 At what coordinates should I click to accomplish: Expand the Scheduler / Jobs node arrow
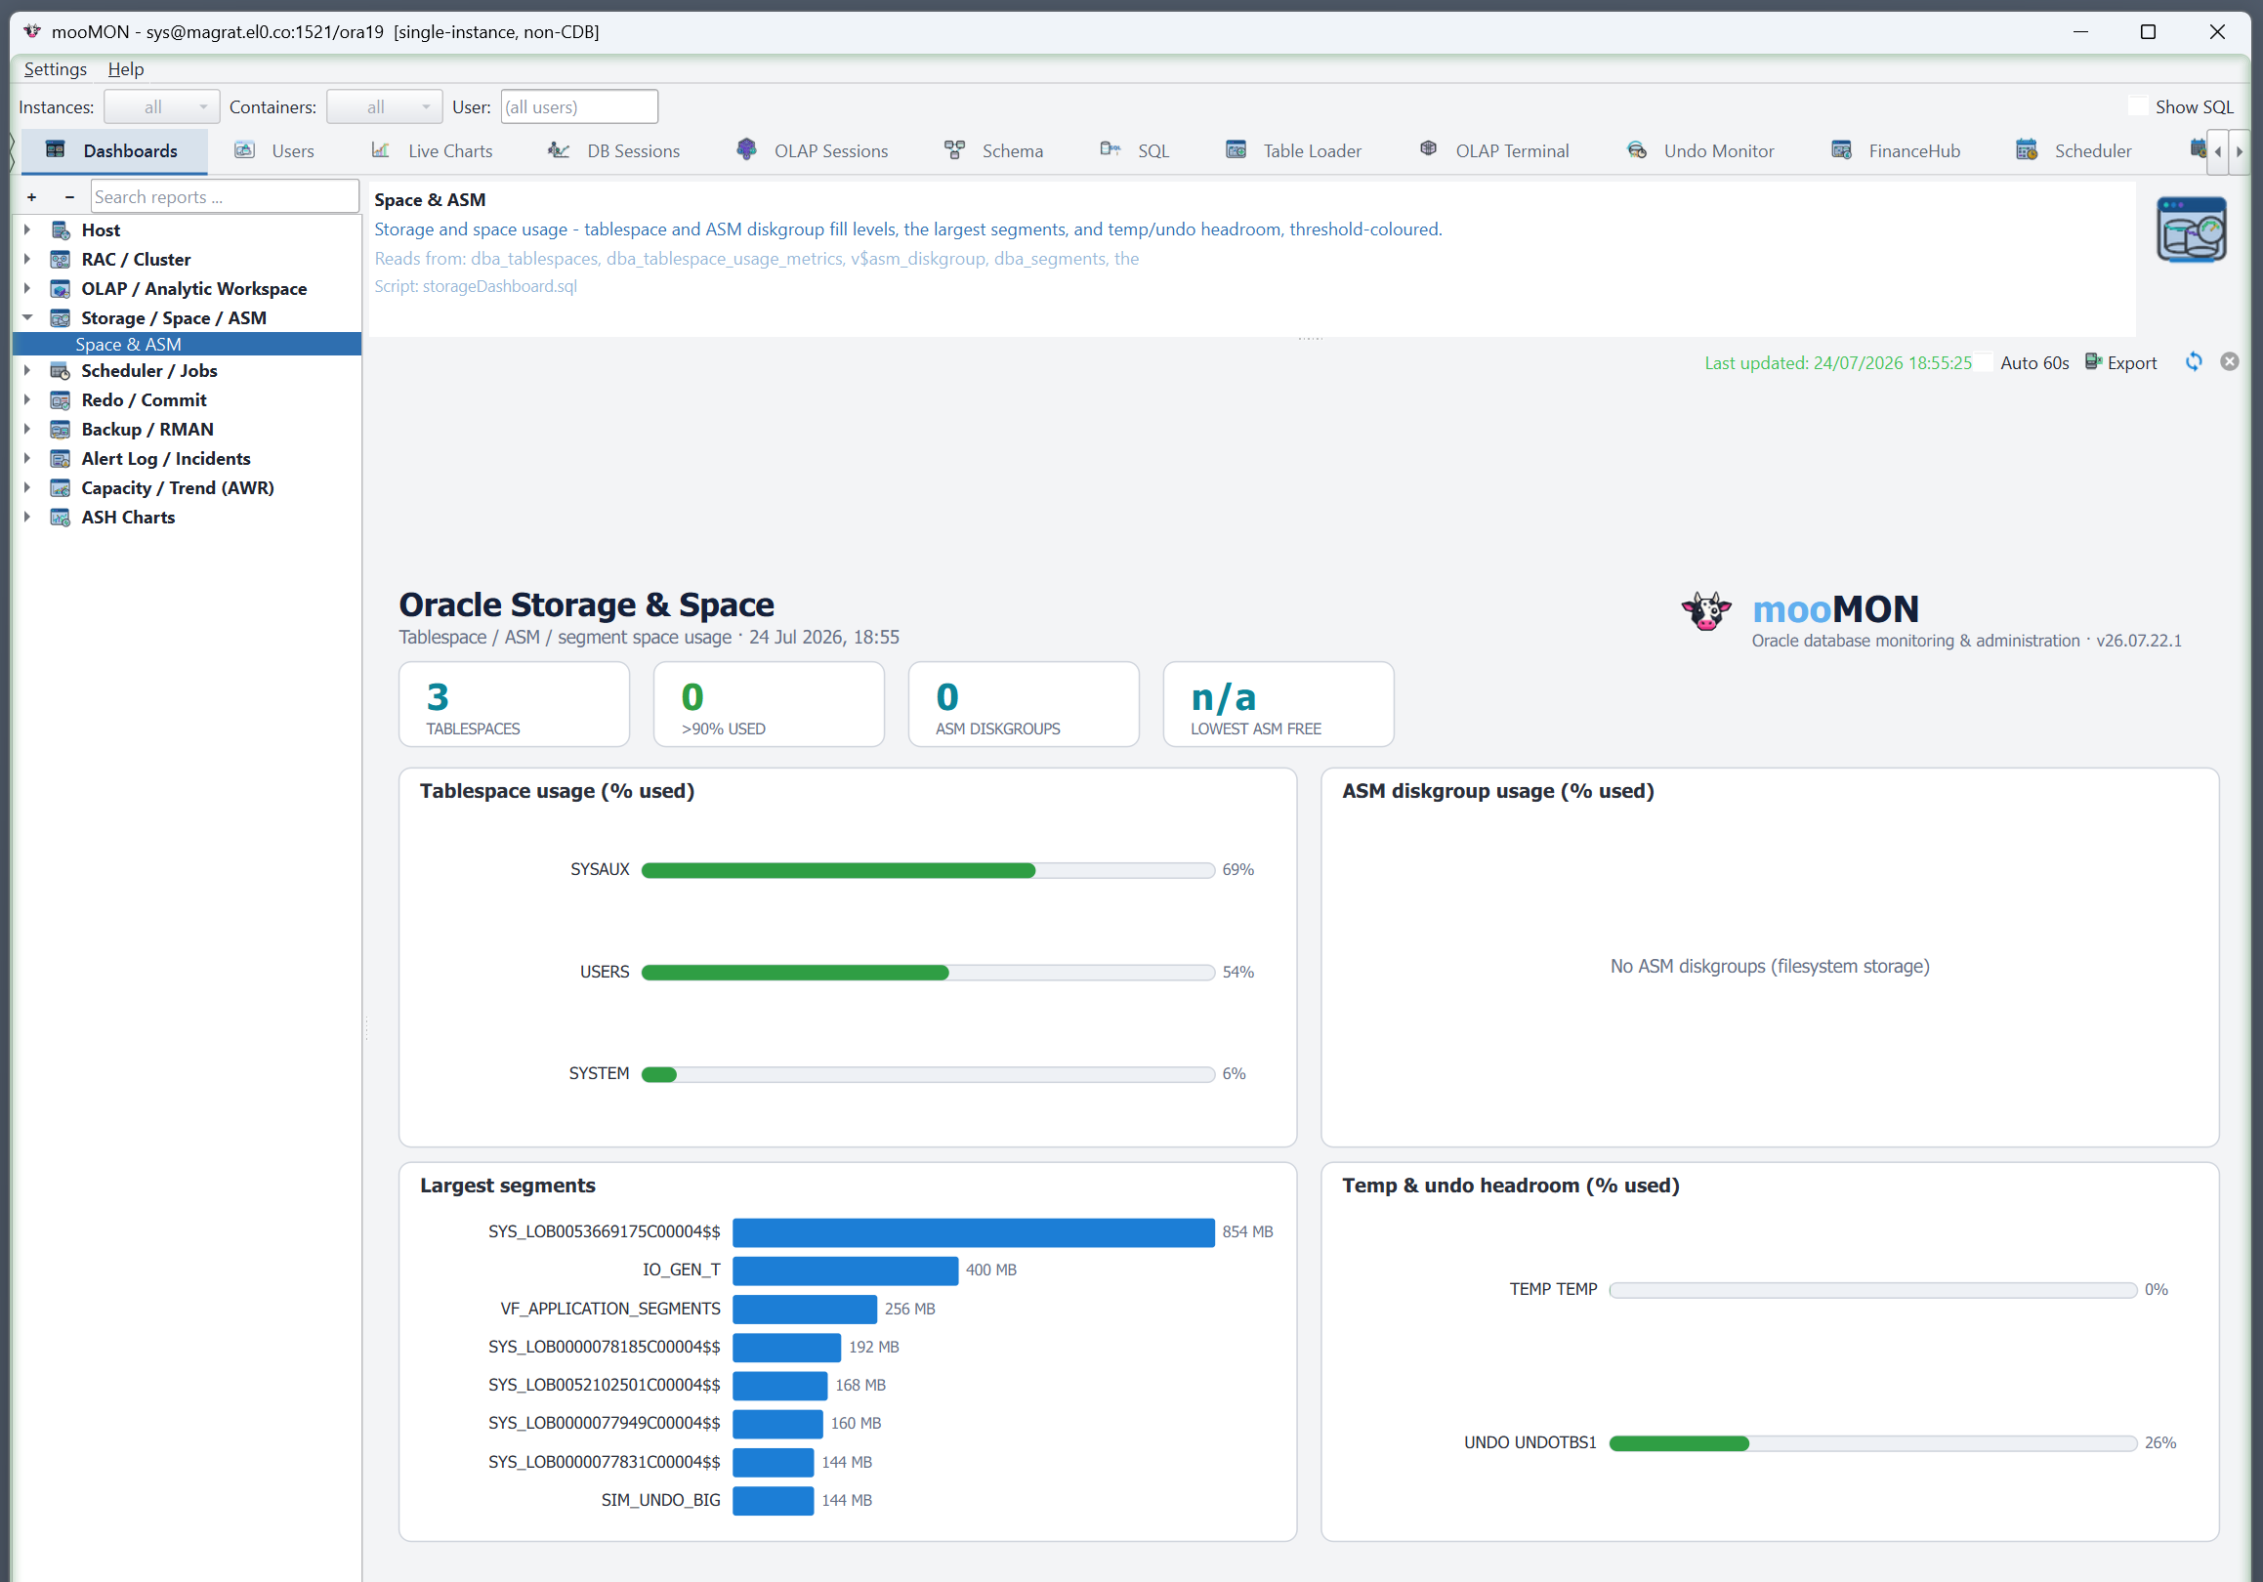click(x=27, y=371)
